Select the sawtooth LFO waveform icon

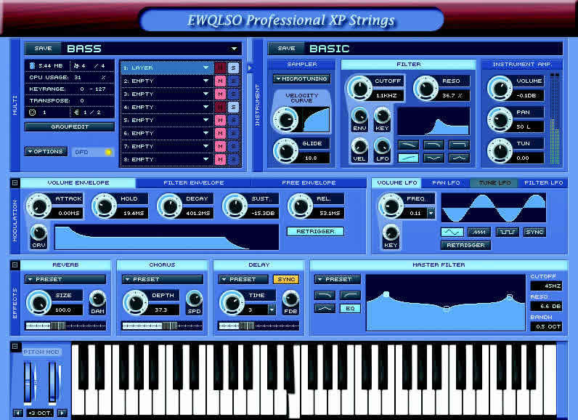[479, 232]
